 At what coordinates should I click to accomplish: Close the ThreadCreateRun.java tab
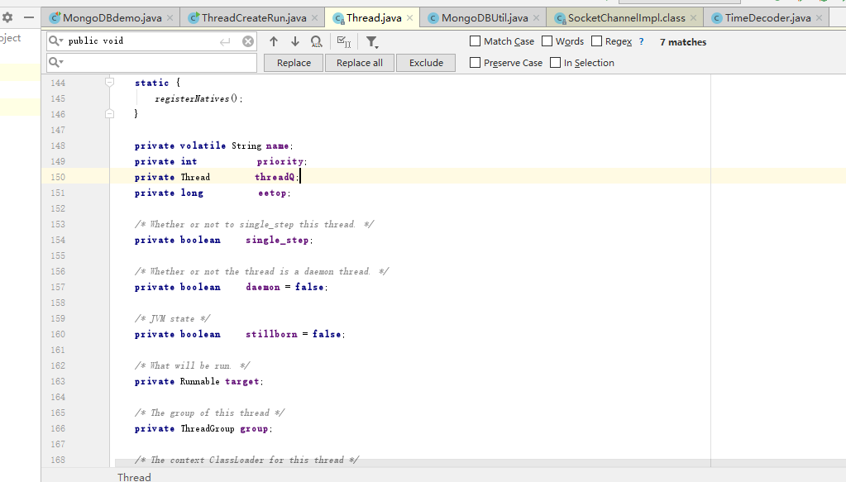pyautogui.click(x=314, y=18)
